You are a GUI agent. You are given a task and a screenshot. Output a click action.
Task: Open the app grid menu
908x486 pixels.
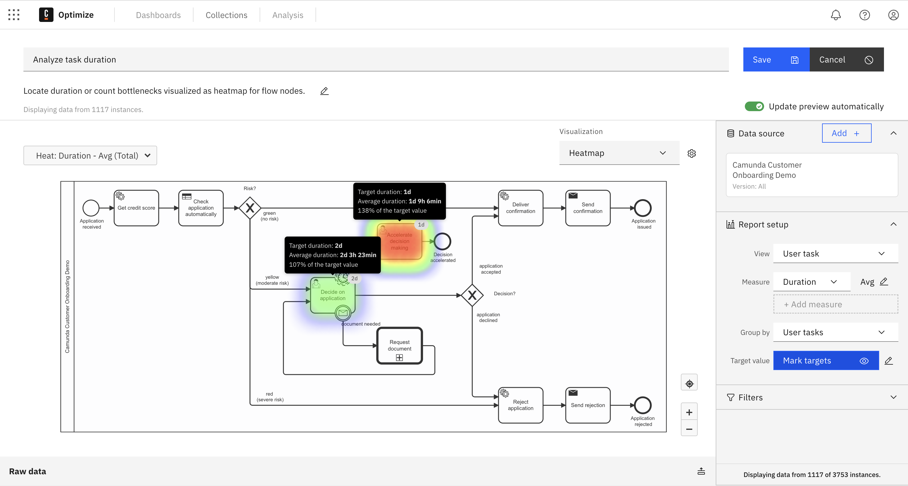coord(14,14)
